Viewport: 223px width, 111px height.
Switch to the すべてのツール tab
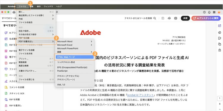[9, 18]
